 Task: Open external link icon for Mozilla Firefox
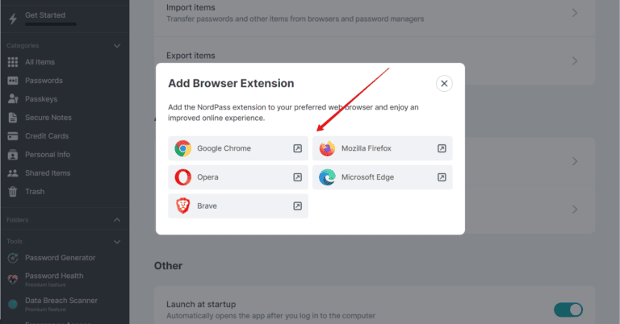442,148
